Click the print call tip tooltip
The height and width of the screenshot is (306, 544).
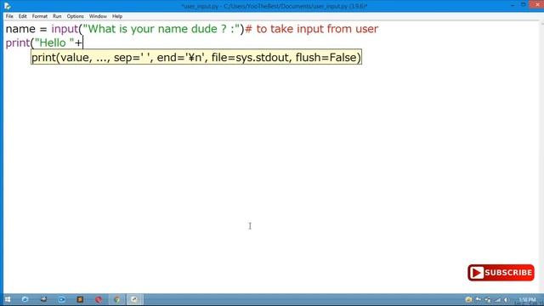pos(196,57)
